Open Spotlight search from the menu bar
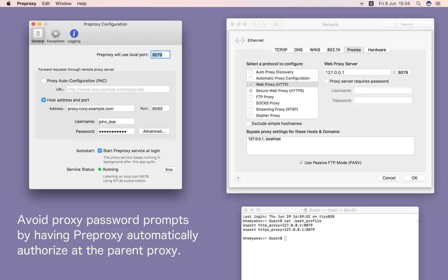Screen dimensions: 448x280 tap(418, 3)
